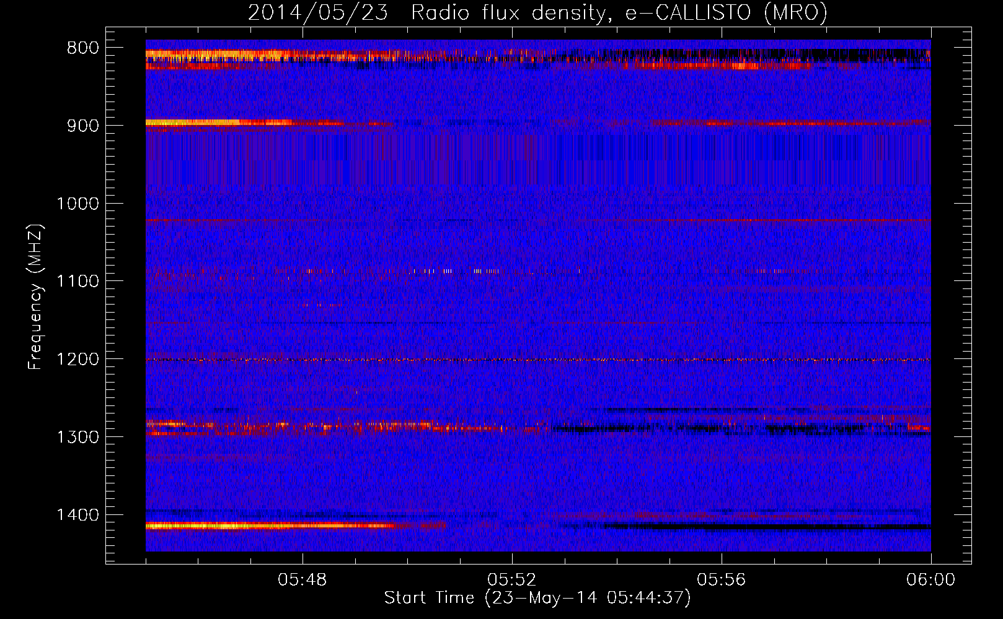The height and width of the screenshot is (619, 1003).
Task: Select the 1400 frequency tick label
Action: point(78,515)
